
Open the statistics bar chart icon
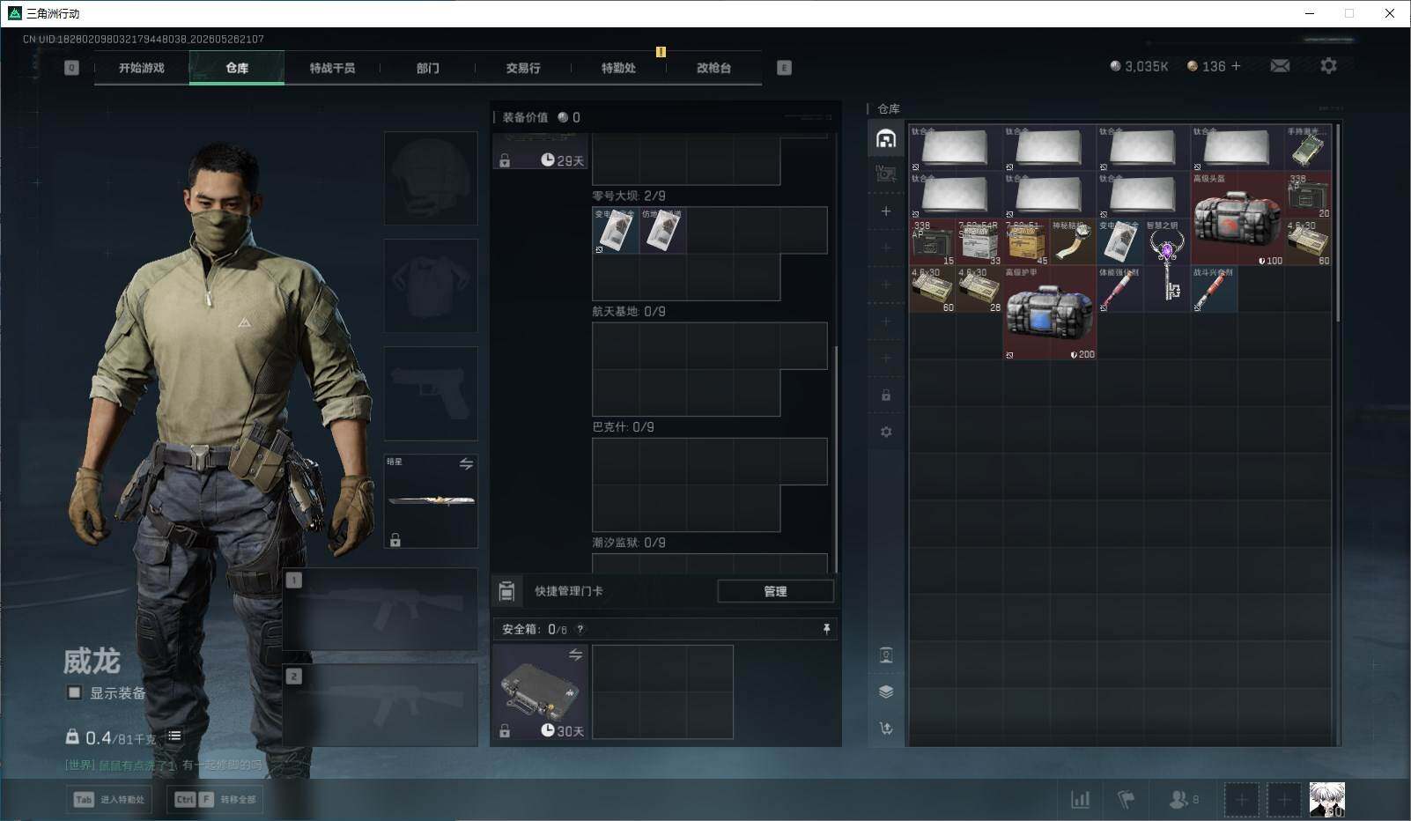click(x=1080, y=799)
